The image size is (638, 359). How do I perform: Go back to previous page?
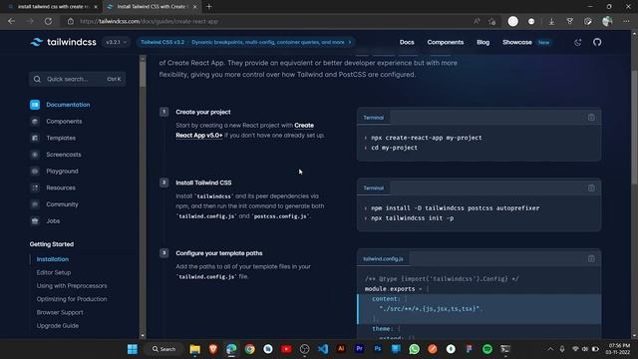[x=11, y=21]
